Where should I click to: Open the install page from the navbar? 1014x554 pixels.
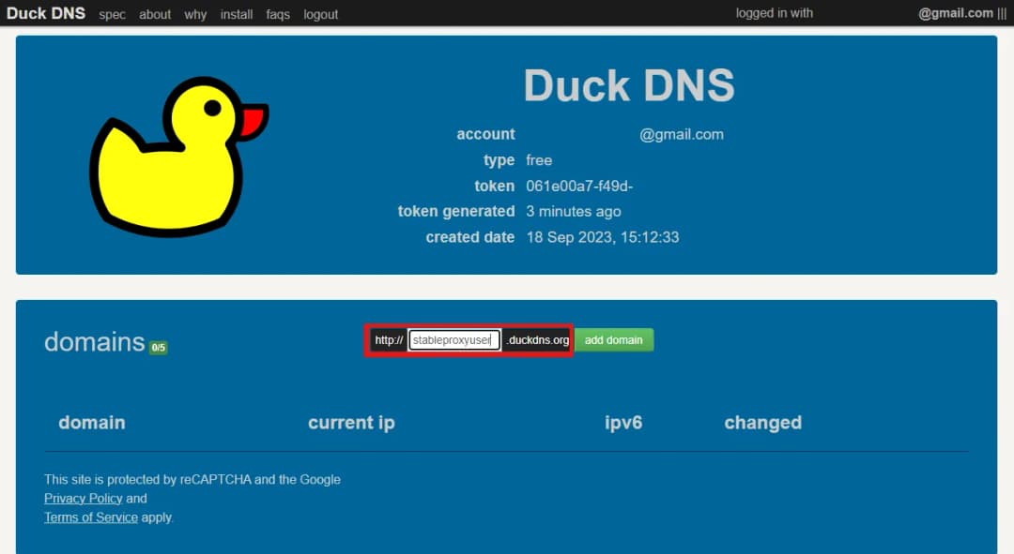(x=236, y=14)
